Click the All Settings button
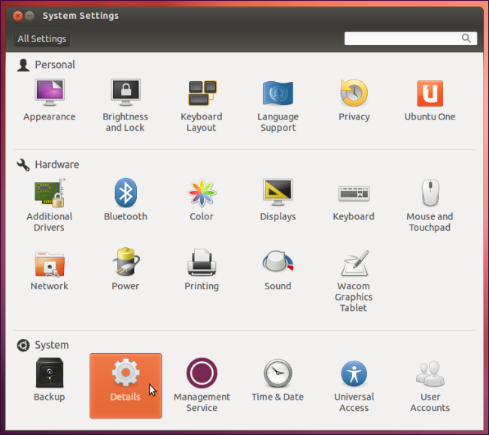This screenshot has height=435, width=489. click(42, 38)
